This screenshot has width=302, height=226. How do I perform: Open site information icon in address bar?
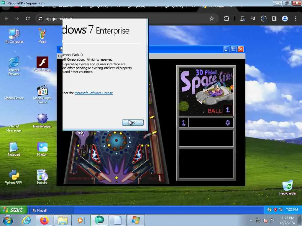tap(40, 19)
